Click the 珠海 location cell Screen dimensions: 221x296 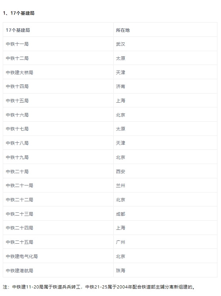(x=165, y=270)
